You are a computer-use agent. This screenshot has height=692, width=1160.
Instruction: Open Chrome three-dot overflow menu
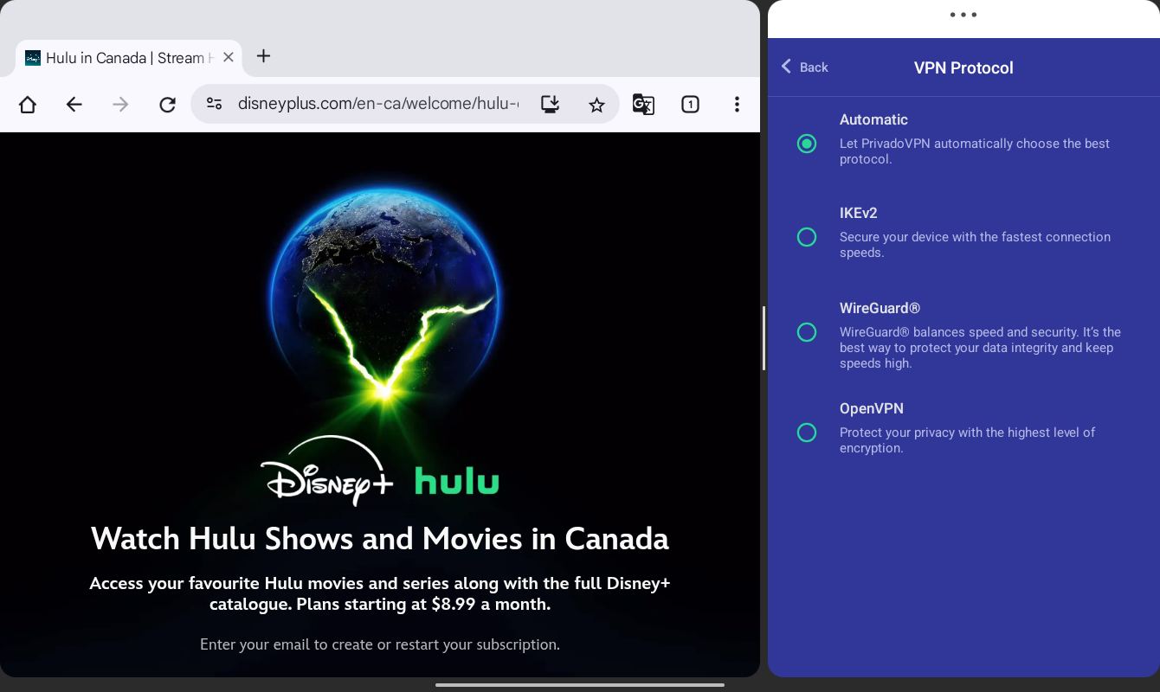(x=737, y=105)
